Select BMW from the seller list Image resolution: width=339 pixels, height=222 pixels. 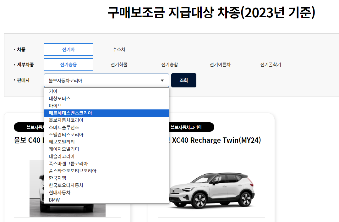[x=107, y=200]
